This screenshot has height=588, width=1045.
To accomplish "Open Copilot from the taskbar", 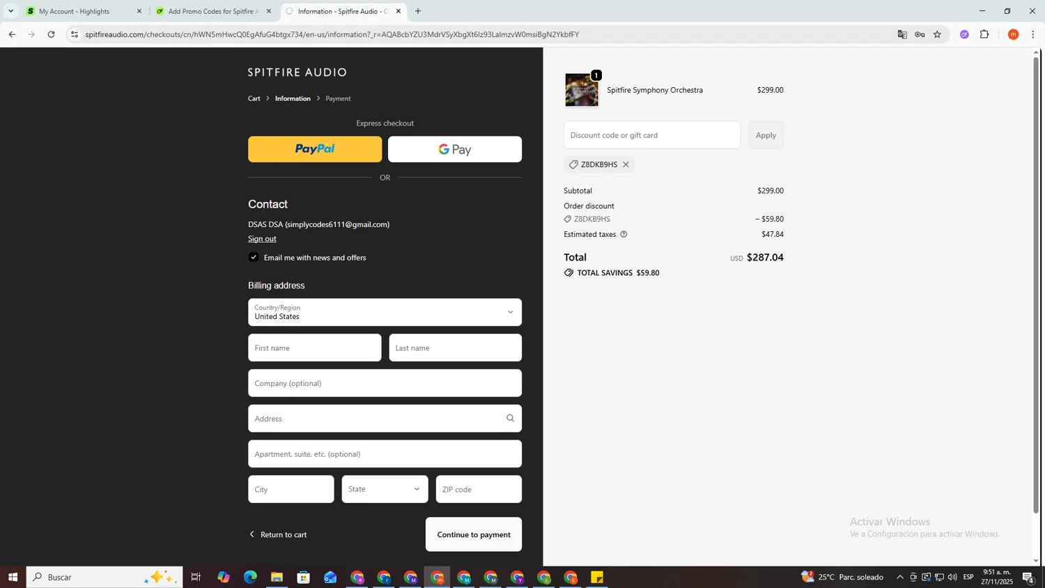I will pos(223,577).
